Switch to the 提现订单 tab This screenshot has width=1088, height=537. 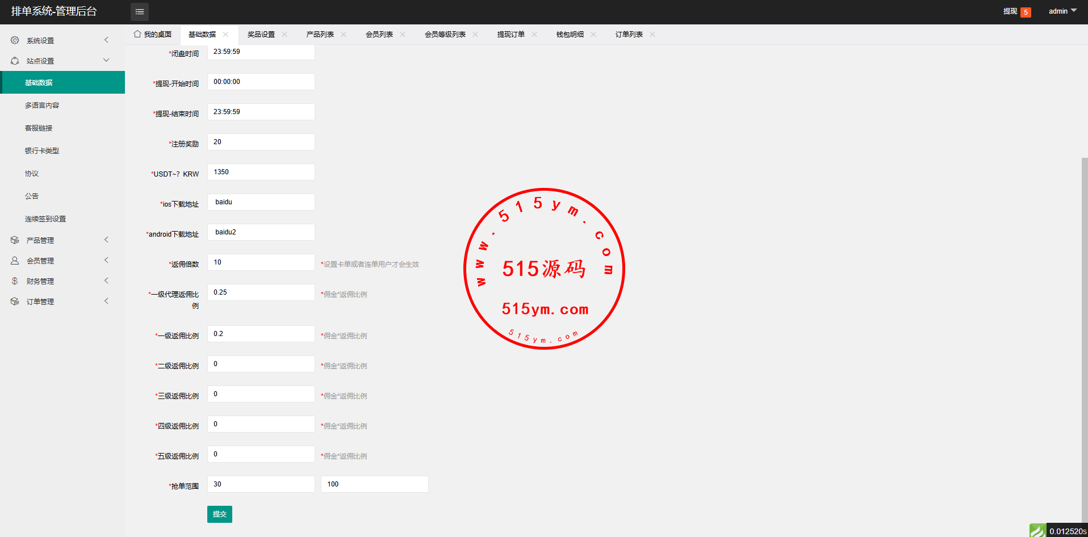(x=510, y=35)
